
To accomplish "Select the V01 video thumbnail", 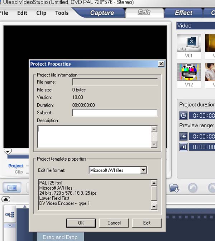I will [x=189, y=47].
